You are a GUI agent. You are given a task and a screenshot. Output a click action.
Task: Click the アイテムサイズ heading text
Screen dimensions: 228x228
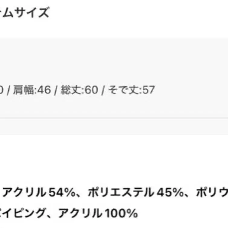24,13
